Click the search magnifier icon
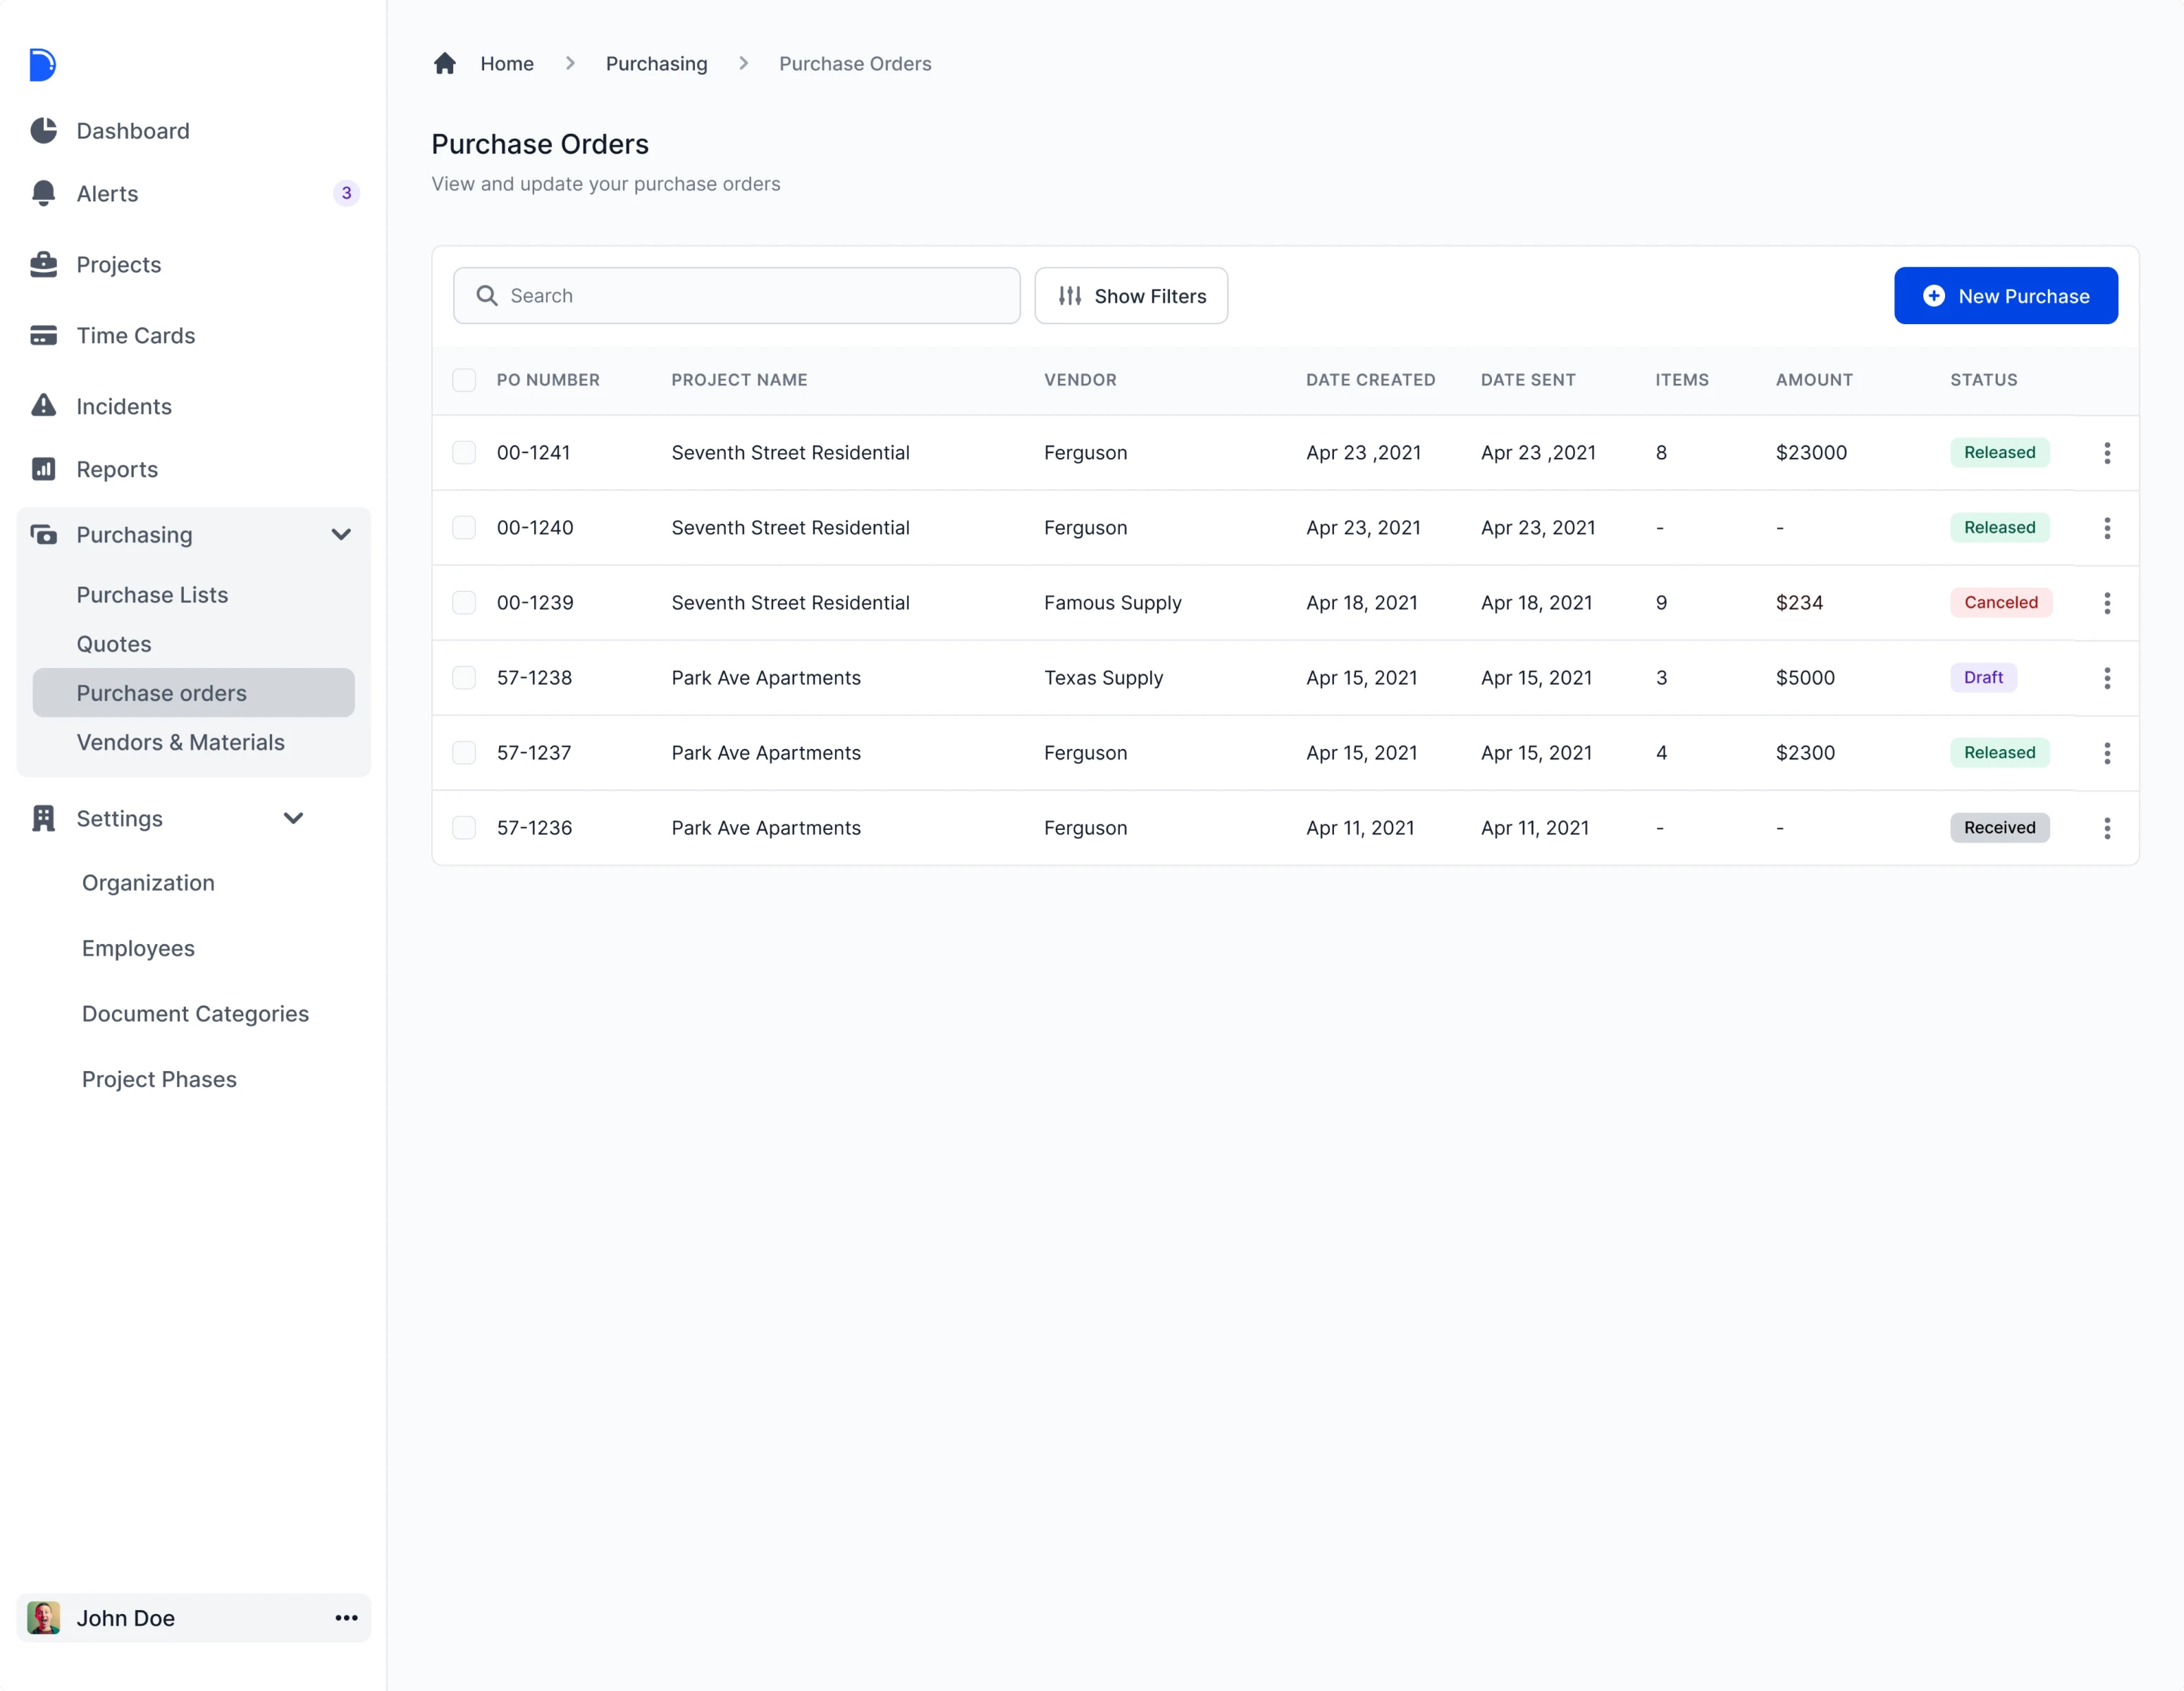 (488, 295)
